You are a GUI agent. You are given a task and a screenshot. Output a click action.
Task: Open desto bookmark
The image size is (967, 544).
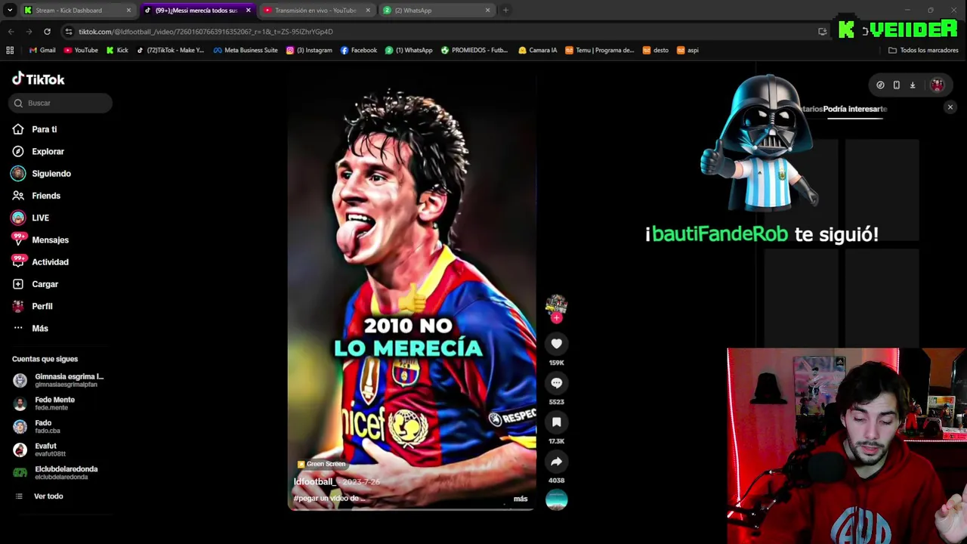656,51
